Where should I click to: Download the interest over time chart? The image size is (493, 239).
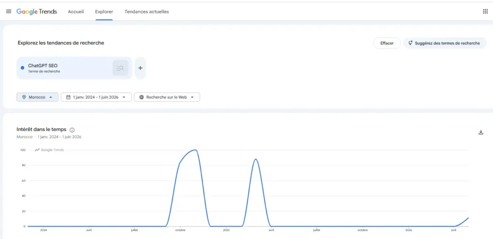481,132
